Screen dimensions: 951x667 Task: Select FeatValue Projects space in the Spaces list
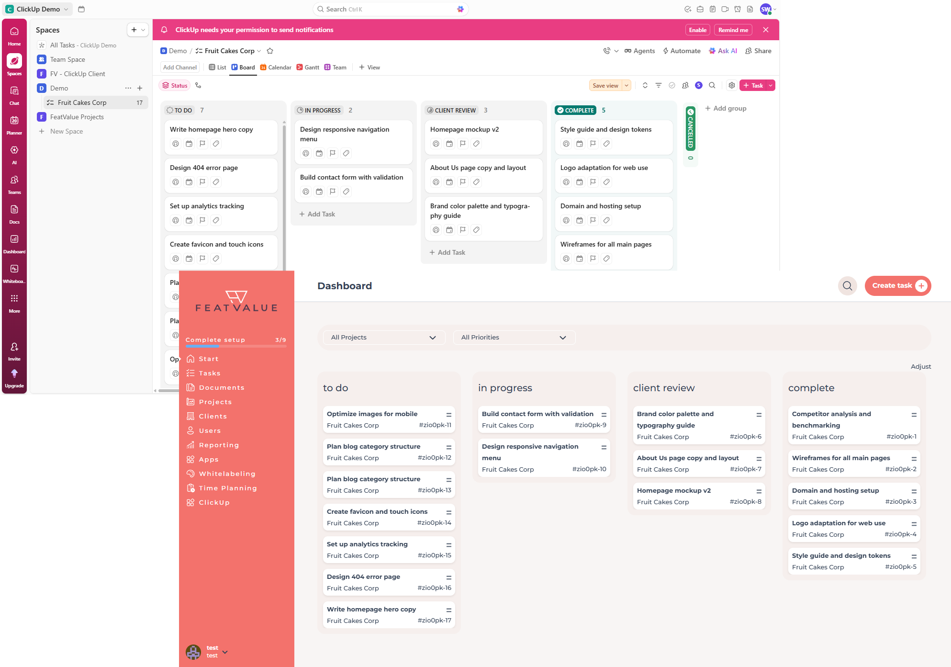point(77,117)
